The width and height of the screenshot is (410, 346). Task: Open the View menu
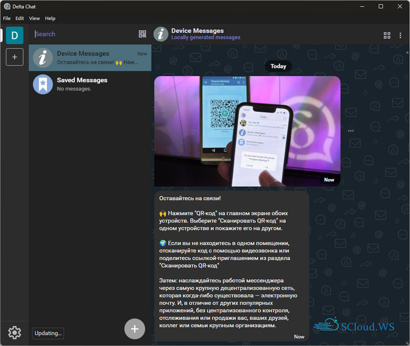35,19
